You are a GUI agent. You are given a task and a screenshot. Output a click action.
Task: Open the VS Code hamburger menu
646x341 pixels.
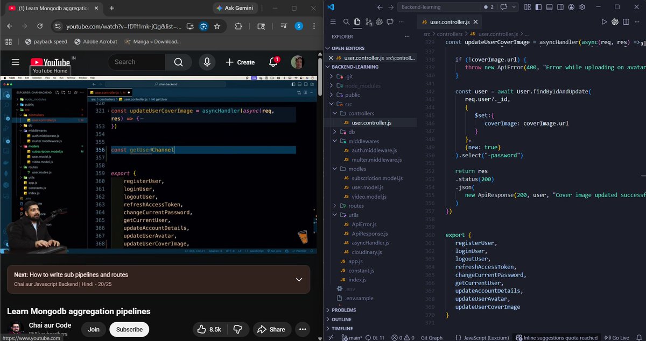[x=333, y=22]
